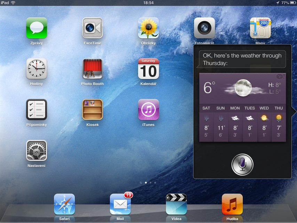Launch the Fotoaparát camera app
Viewport: 297px width, 223px height.
(x=204, y=28)
